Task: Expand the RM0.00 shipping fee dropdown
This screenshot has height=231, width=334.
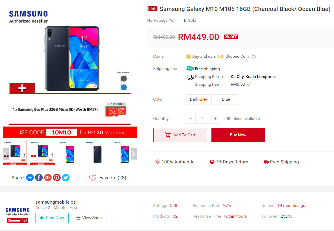Action: (x=248, y=85)
